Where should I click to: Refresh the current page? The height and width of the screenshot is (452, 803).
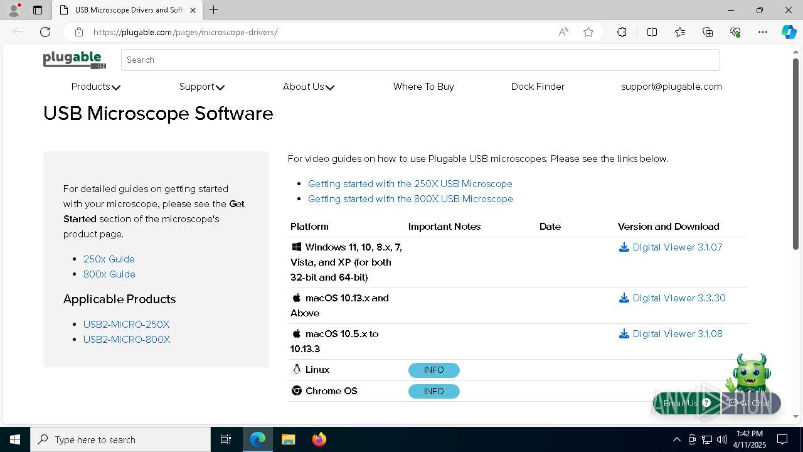pyautogui.click(x=45, y=32)
